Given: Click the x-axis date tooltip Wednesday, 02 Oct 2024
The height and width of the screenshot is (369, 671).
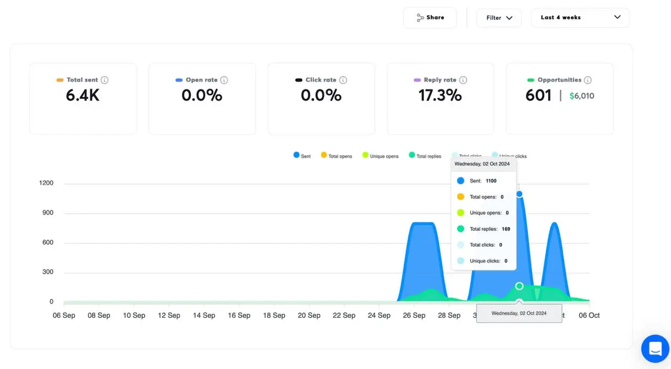Looking at the screenshot, I should click(x=519, y=313).
